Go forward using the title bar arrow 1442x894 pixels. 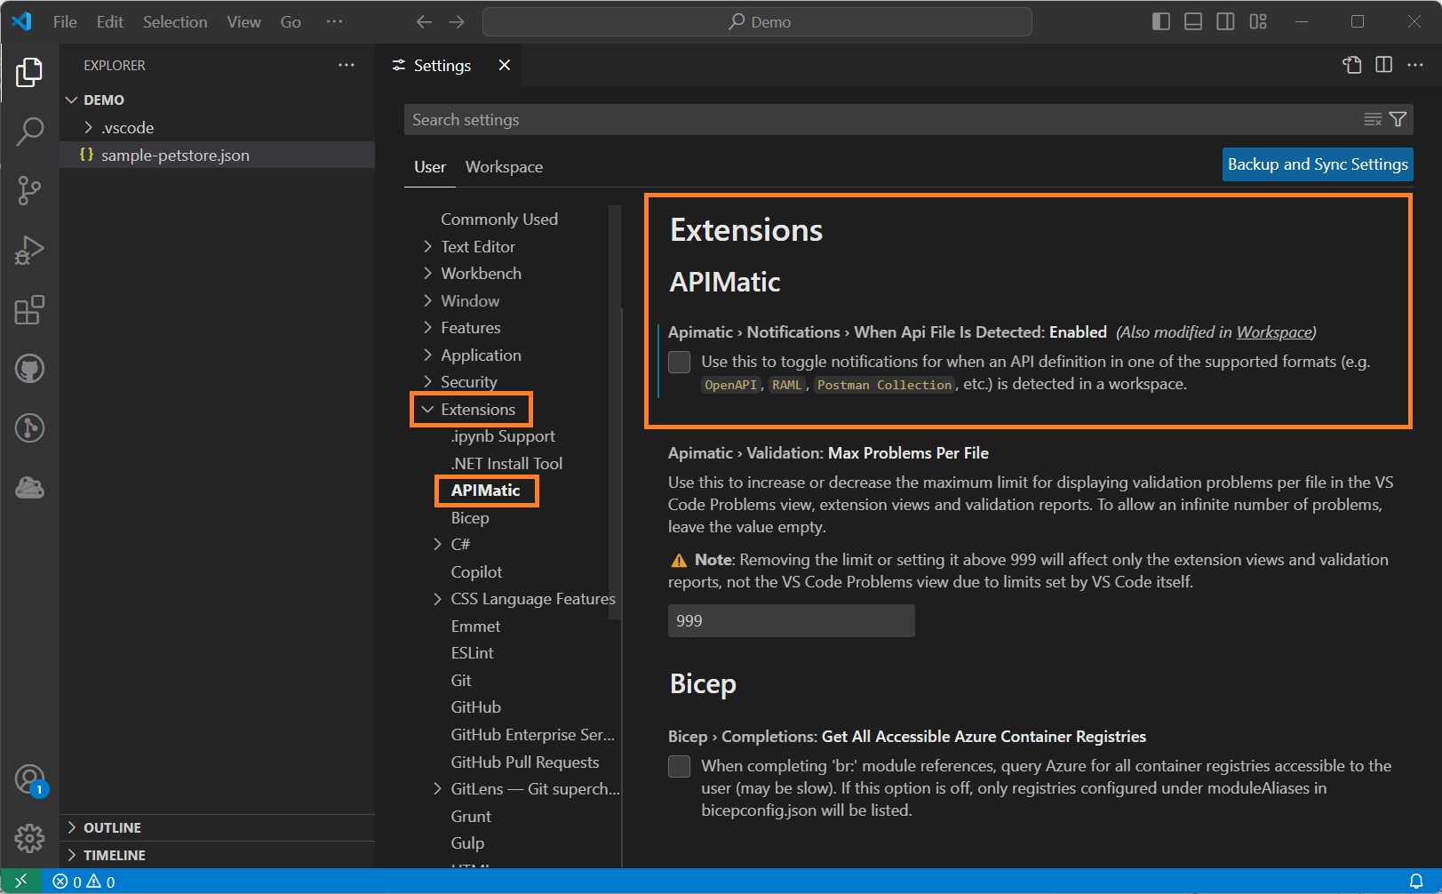[x=457, y=22]
